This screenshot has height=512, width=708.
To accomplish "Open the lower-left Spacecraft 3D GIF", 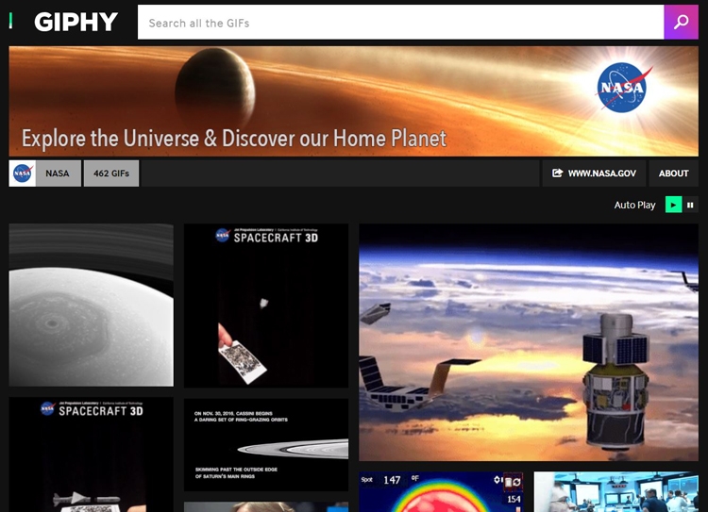I will coord(92,454).
